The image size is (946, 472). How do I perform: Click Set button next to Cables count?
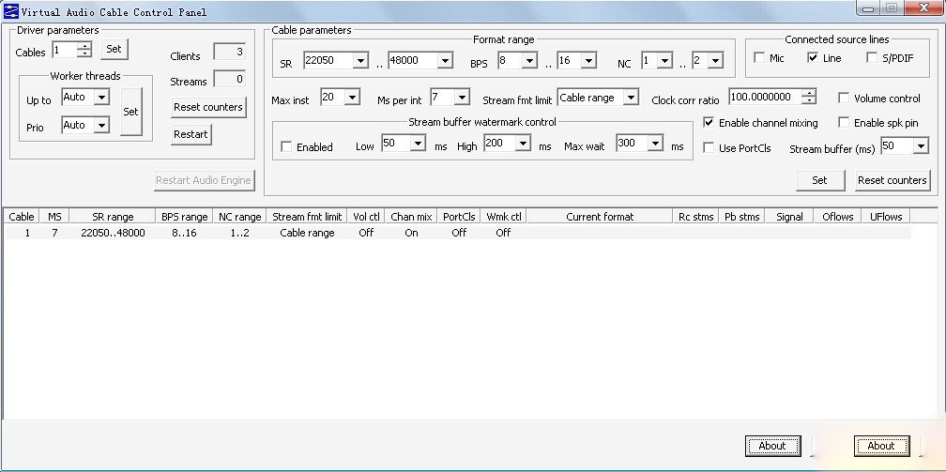114,49
